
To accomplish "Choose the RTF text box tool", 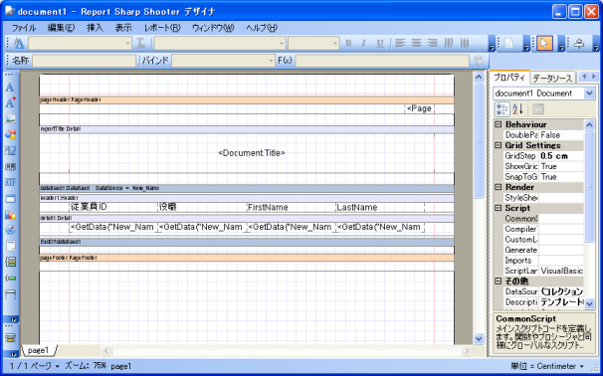I will [x=10, y=182].
